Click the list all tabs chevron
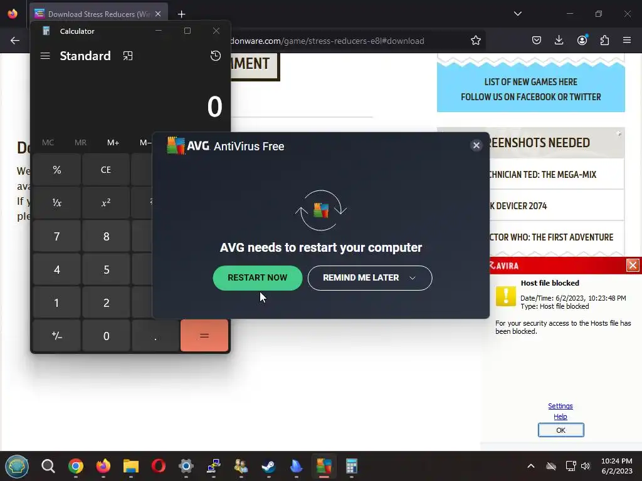The image size is (642, 481). pos(517,14)
